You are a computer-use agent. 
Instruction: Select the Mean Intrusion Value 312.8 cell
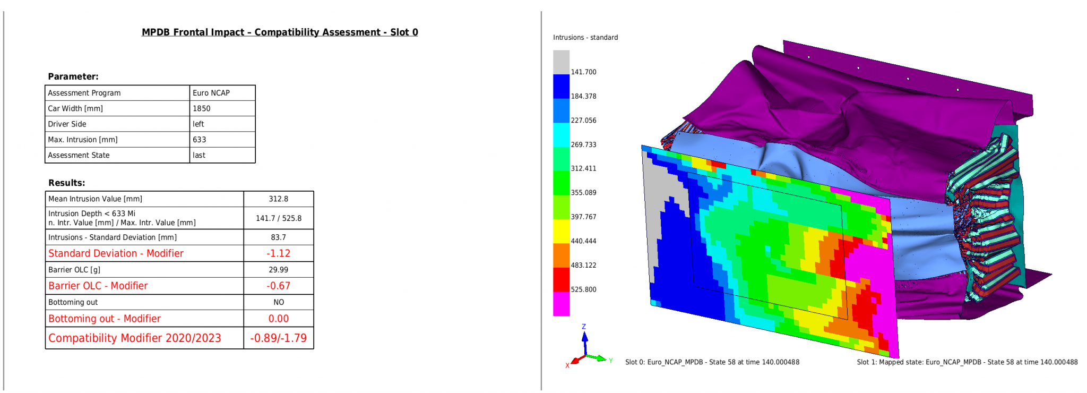(278, 199)
